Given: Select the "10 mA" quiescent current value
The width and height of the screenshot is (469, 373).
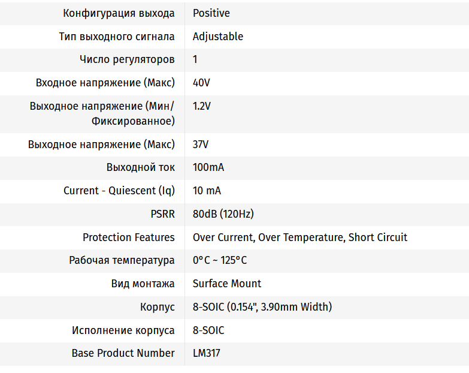Looking at the screenshot, I should 207,191.
